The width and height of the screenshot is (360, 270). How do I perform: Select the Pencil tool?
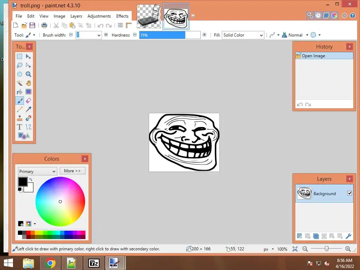click(20, 109)
